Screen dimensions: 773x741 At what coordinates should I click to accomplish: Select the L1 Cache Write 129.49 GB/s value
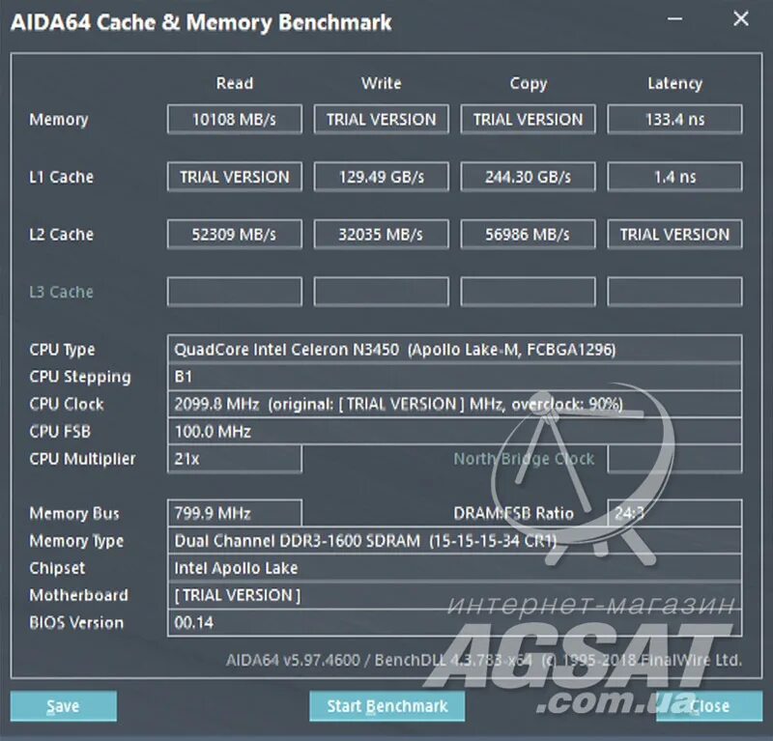point(381,177)
